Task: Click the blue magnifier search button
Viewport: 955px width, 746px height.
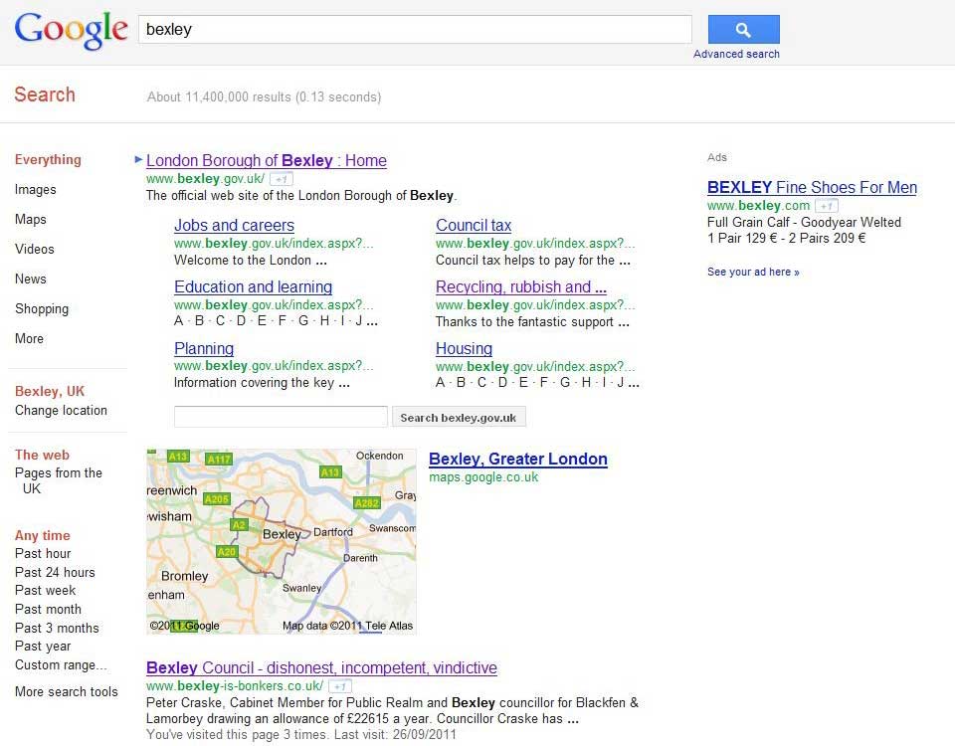Action: pyautogui.click(x=742, y=29)
